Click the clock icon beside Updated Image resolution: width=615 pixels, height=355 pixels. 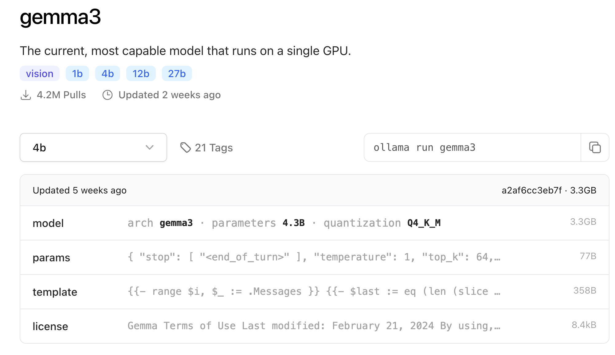pos(108,95)
